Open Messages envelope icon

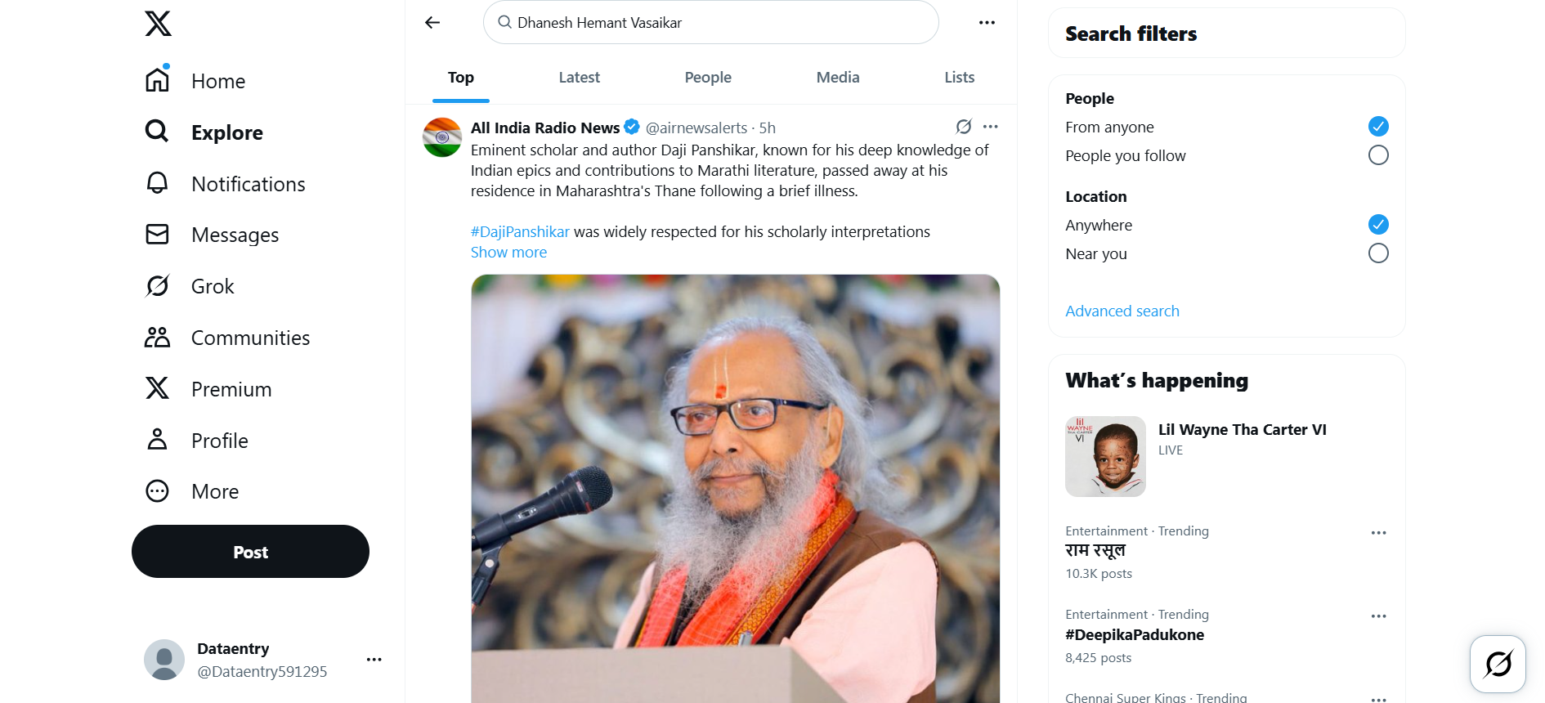[x=157, y=235]
